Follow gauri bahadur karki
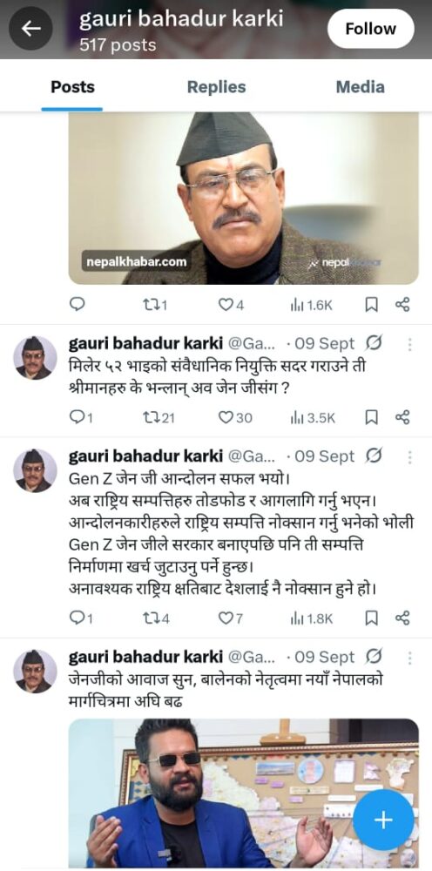Screen dimensions: 432x871 coord(370,29)
